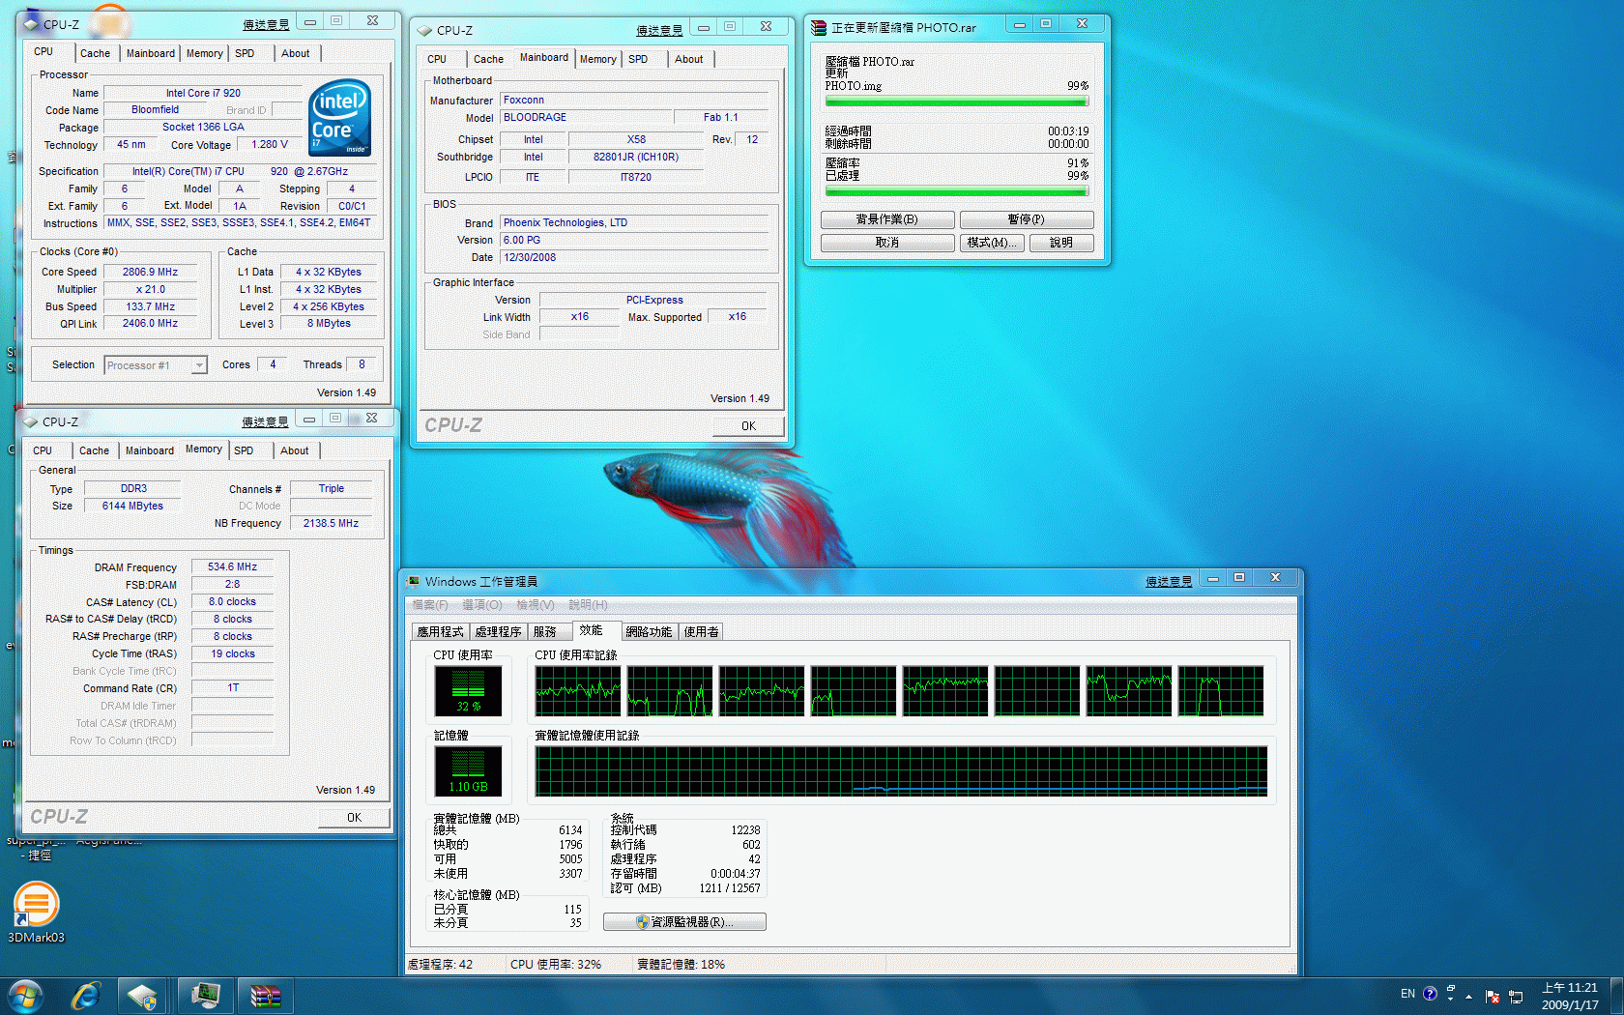
Task: Open the Task Manager taskbar icon
Action: coord(205,996)
